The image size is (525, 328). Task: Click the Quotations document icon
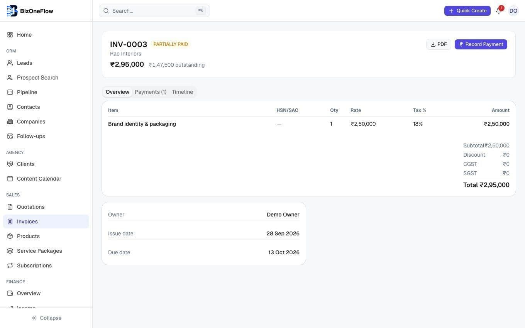(10, 207)
